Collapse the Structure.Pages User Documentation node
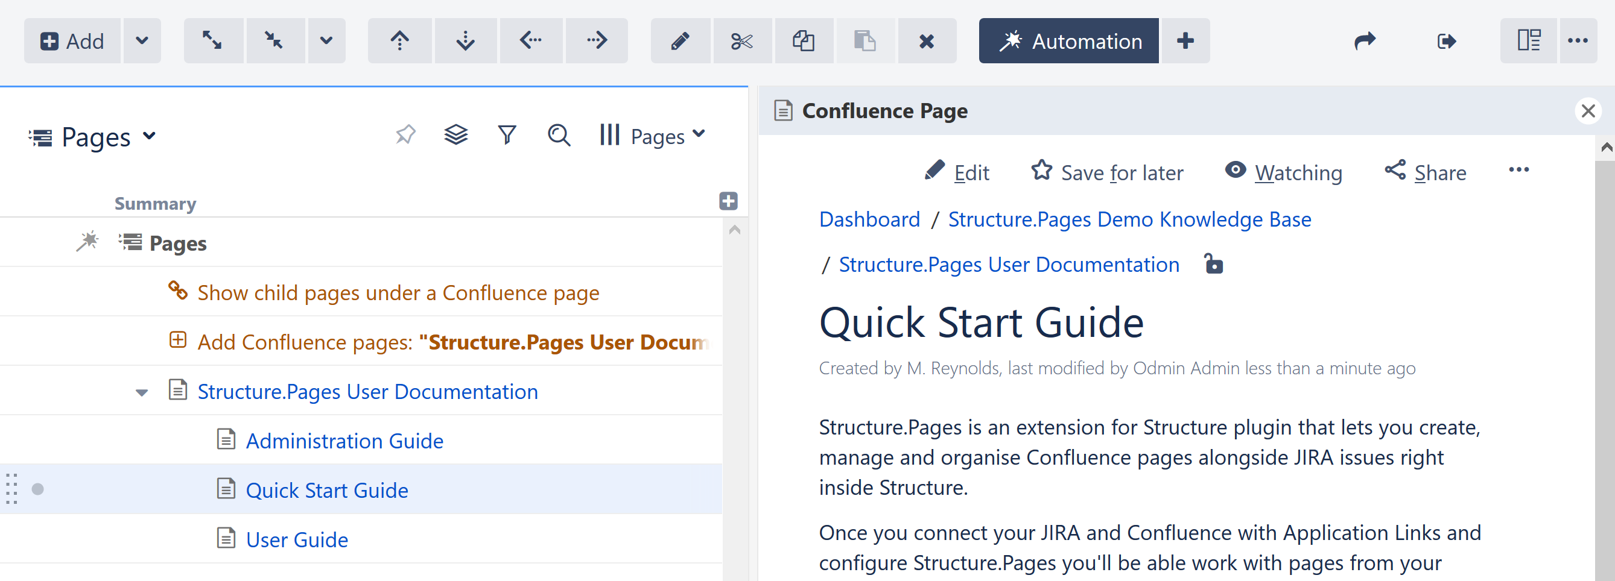 pyautogui.click(x=142, y=392)
